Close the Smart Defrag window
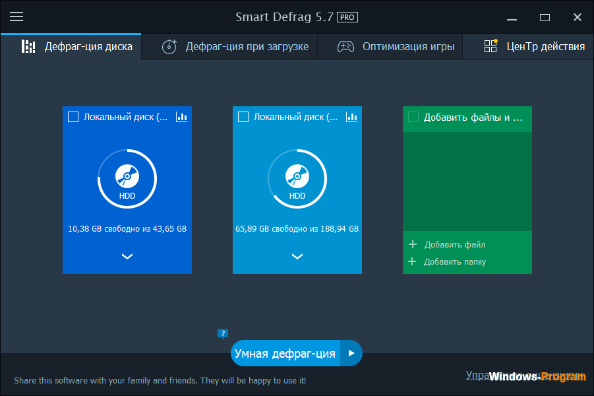Viewport: 594px width, 396px height. point(578,17)
